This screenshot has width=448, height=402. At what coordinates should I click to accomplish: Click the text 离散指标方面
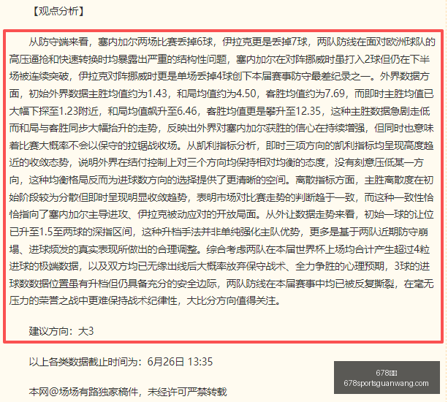tap(325, 180)
